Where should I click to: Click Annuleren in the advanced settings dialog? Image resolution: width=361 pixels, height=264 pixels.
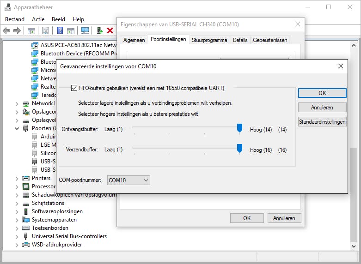tap(322, 108)
